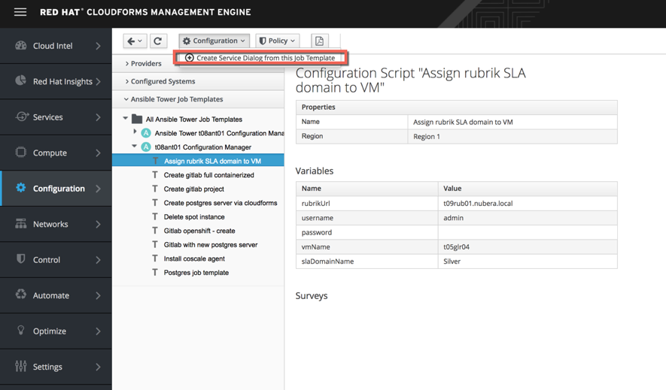Download summary as PDF icon
Image resolution: width=666 pixels, height=390 pixels.
319,41
